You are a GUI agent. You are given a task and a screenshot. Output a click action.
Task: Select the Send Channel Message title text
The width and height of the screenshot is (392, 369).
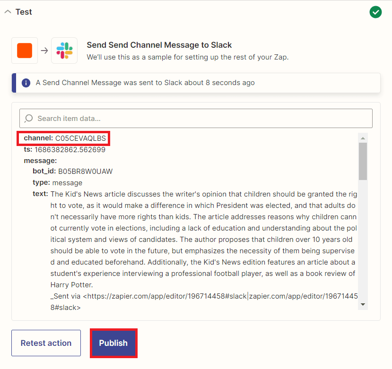coord(159,45)
